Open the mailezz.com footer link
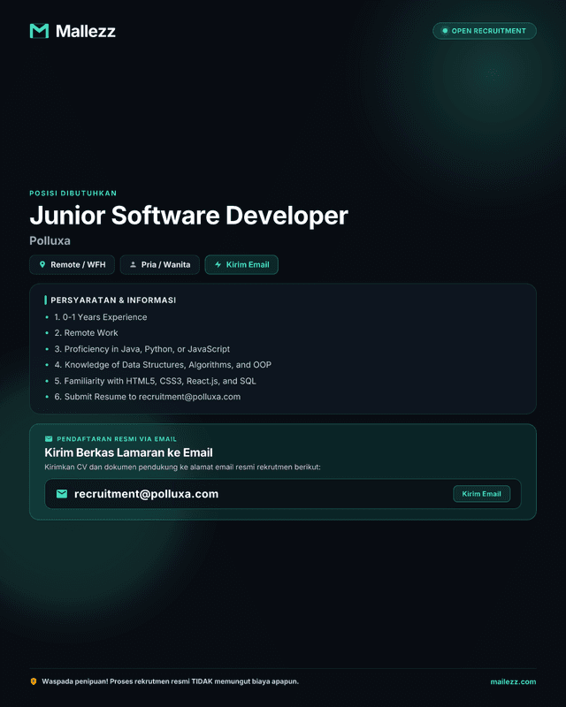 pyautogui.click(x=513, y=681)
